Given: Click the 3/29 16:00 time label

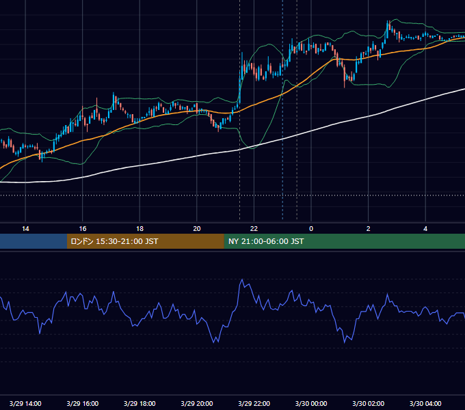Looking at the screenshot, I should click(x=83, y=403).
